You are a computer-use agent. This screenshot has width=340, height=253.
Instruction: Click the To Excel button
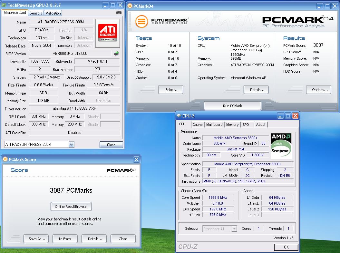pos(65,239)
